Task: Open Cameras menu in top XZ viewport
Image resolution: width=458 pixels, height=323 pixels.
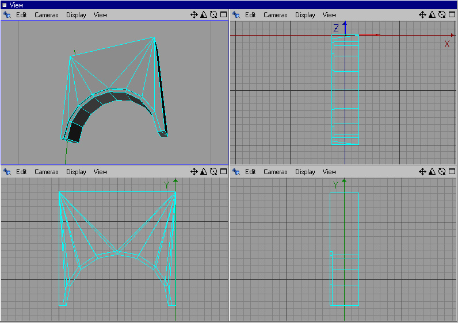Action: click(276, 15)
